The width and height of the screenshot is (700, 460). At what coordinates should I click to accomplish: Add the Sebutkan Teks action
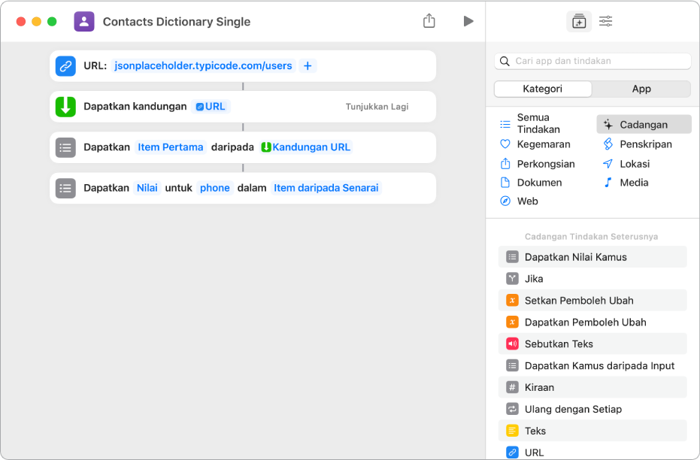click(558, 344)
